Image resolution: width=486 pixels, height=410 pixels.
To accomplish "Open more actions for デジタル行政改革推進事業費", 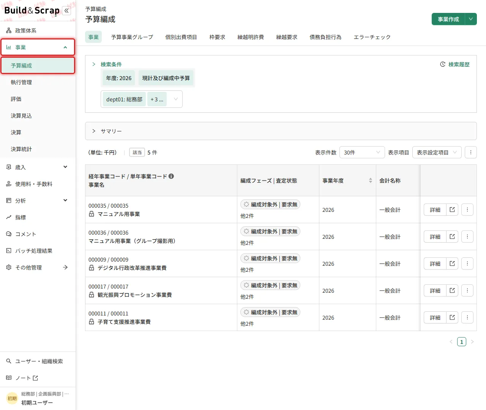I will tap(467, 264).
